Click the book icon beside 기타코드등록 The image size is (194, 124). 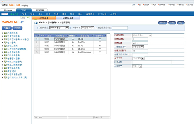[5, 55]
